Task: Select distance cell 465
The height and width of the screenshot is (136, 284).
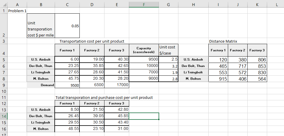Action: pyautogui.click(x=218, y=66)
